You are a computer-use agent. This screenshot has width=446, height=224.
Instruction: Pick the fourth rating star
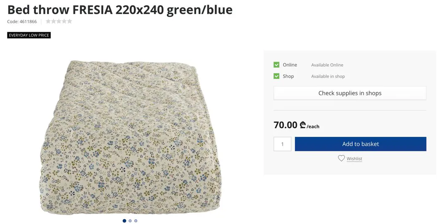64,21
